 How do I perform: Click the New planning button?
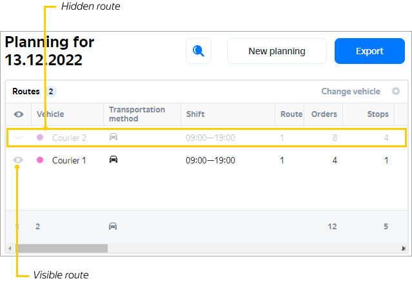[277, 51]
